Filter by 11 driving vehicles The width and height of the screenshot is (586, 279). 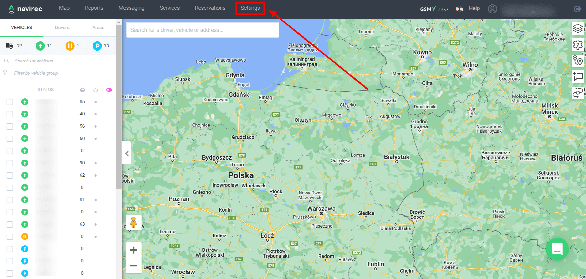click(40, 46)
